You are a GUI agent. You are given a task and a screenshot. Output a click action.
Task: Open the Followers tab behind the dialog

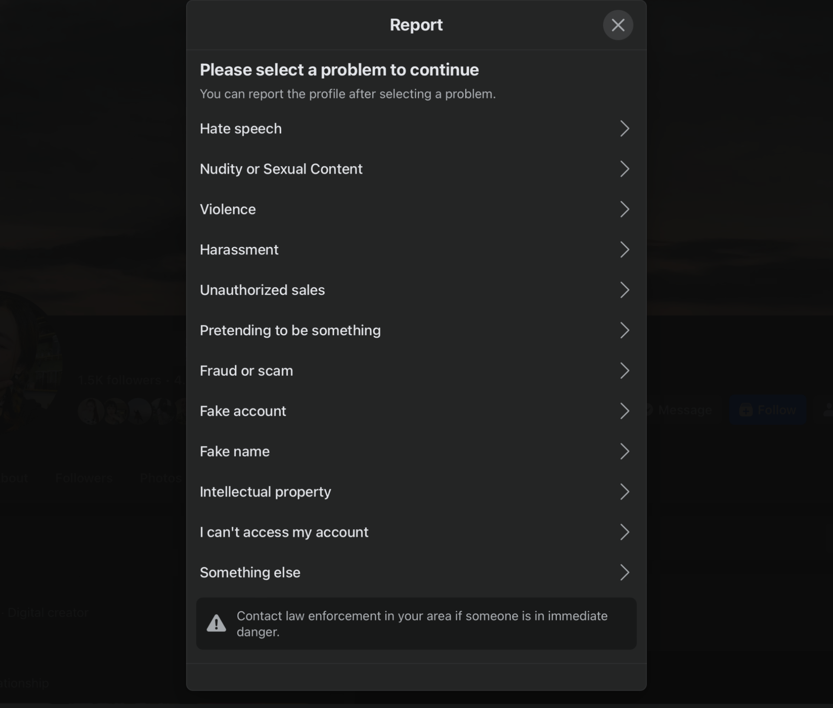pos(84,478)
